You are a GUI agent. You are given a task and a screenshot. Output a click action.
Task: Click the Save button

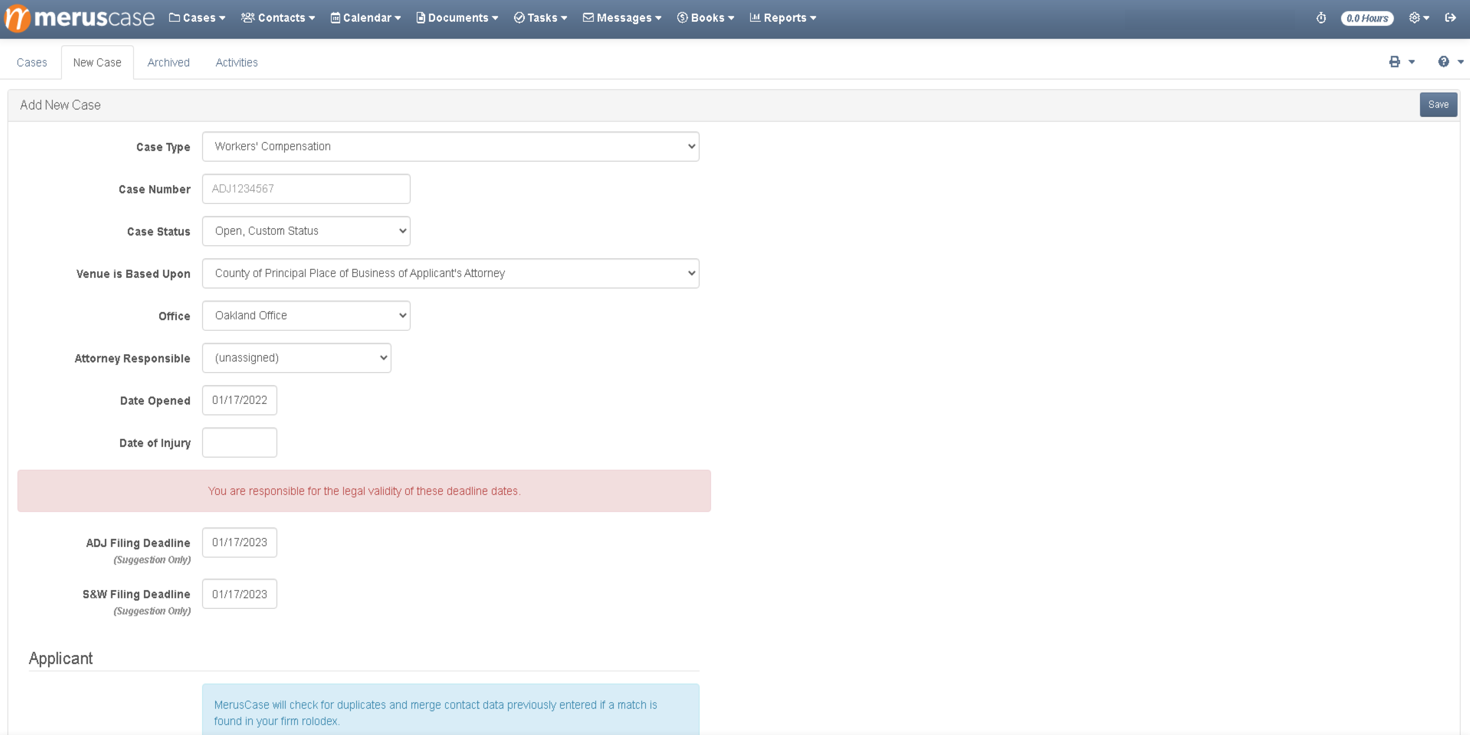[x=1438, y=104]
